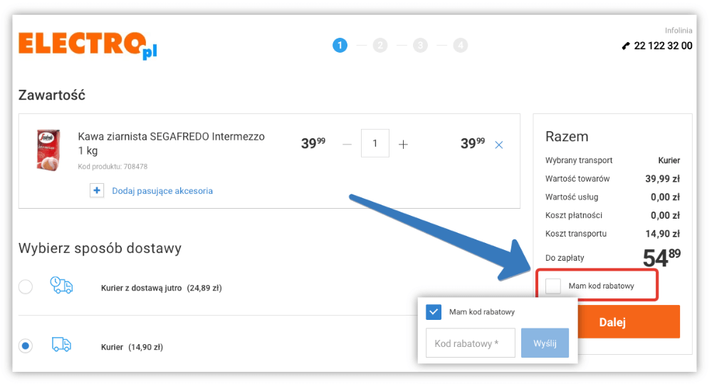Go to checkout step 1 indicator
This screenshot has width=712, height=389.
pos(340,46)
